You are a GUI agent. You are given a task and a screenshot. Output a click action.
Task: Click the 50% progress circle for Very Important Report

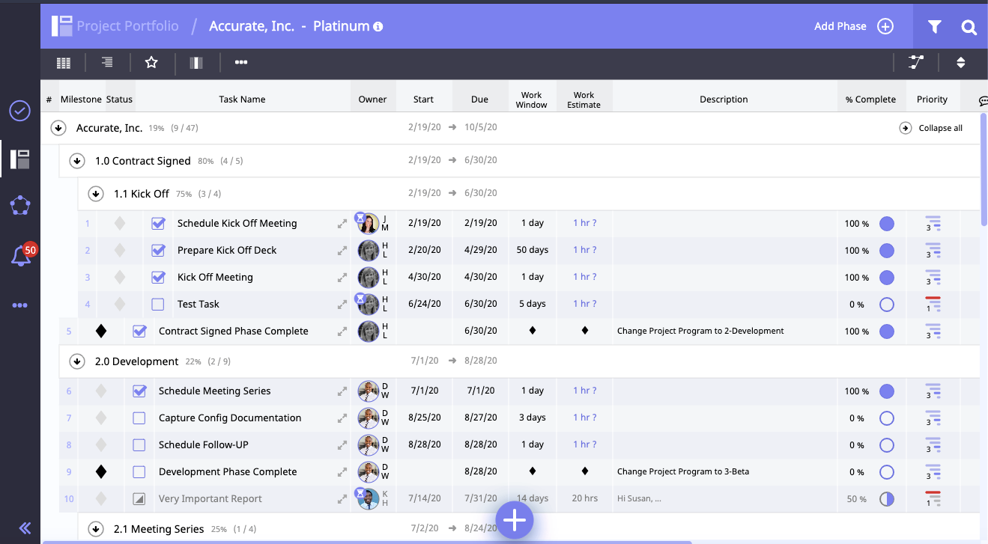tap(887, 499)
